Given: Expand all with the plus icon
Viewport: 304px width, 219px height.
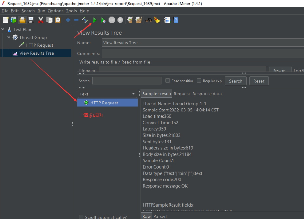Looking at the screenshot, I should click(68, 20).
